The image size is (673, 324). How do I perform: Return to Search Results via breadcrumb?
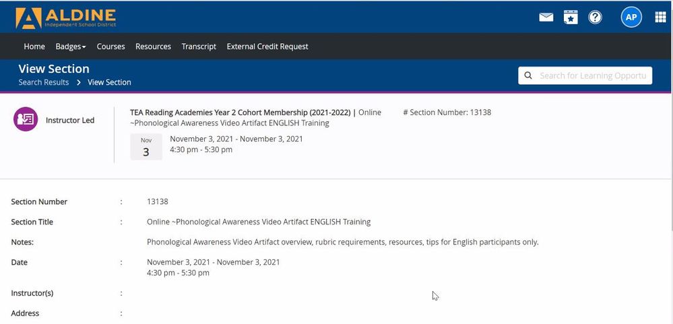pos(44,82)
